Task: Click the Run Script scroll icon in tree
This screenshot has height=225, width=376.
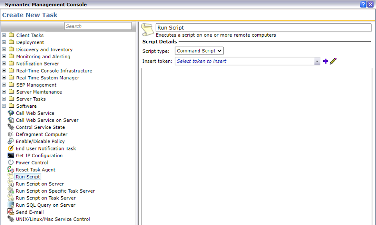Action: 11,177
